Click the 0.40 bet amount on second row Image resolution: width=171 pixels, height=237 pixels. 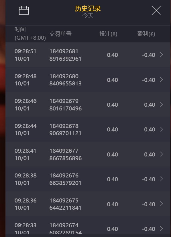tap(109, 80)
